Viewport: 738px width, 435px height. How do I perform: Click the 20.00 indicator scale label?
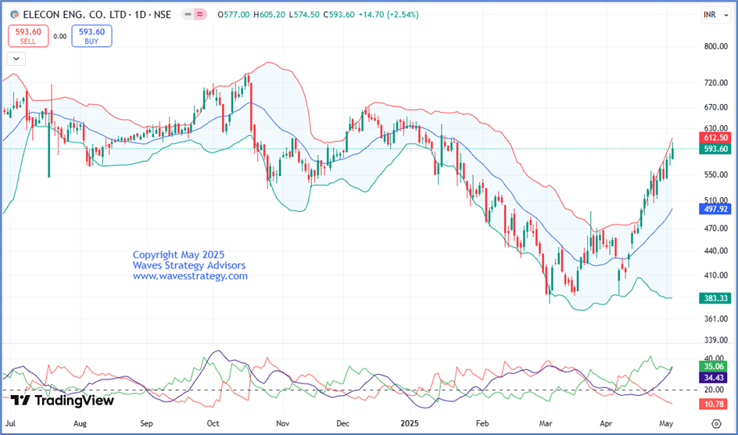(714, 390)
